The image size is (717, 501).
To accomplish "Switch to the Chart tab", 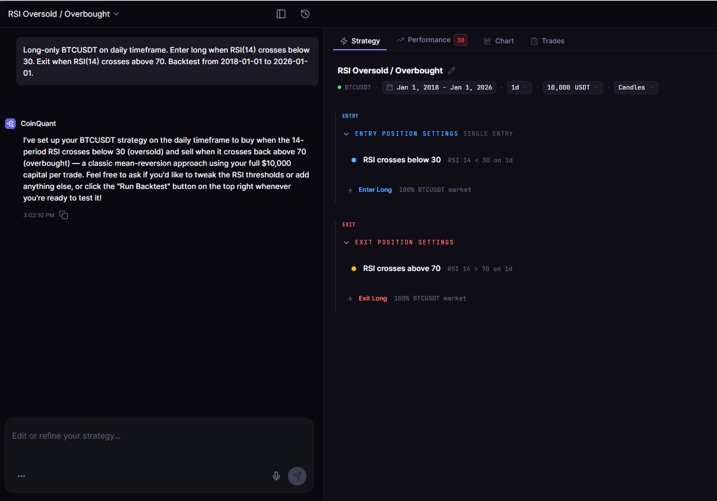I will click(498, 41).
